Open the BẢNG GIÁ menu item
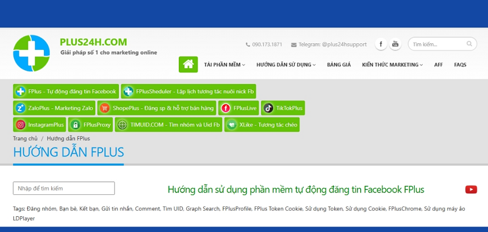 click(x=339, y=65)
